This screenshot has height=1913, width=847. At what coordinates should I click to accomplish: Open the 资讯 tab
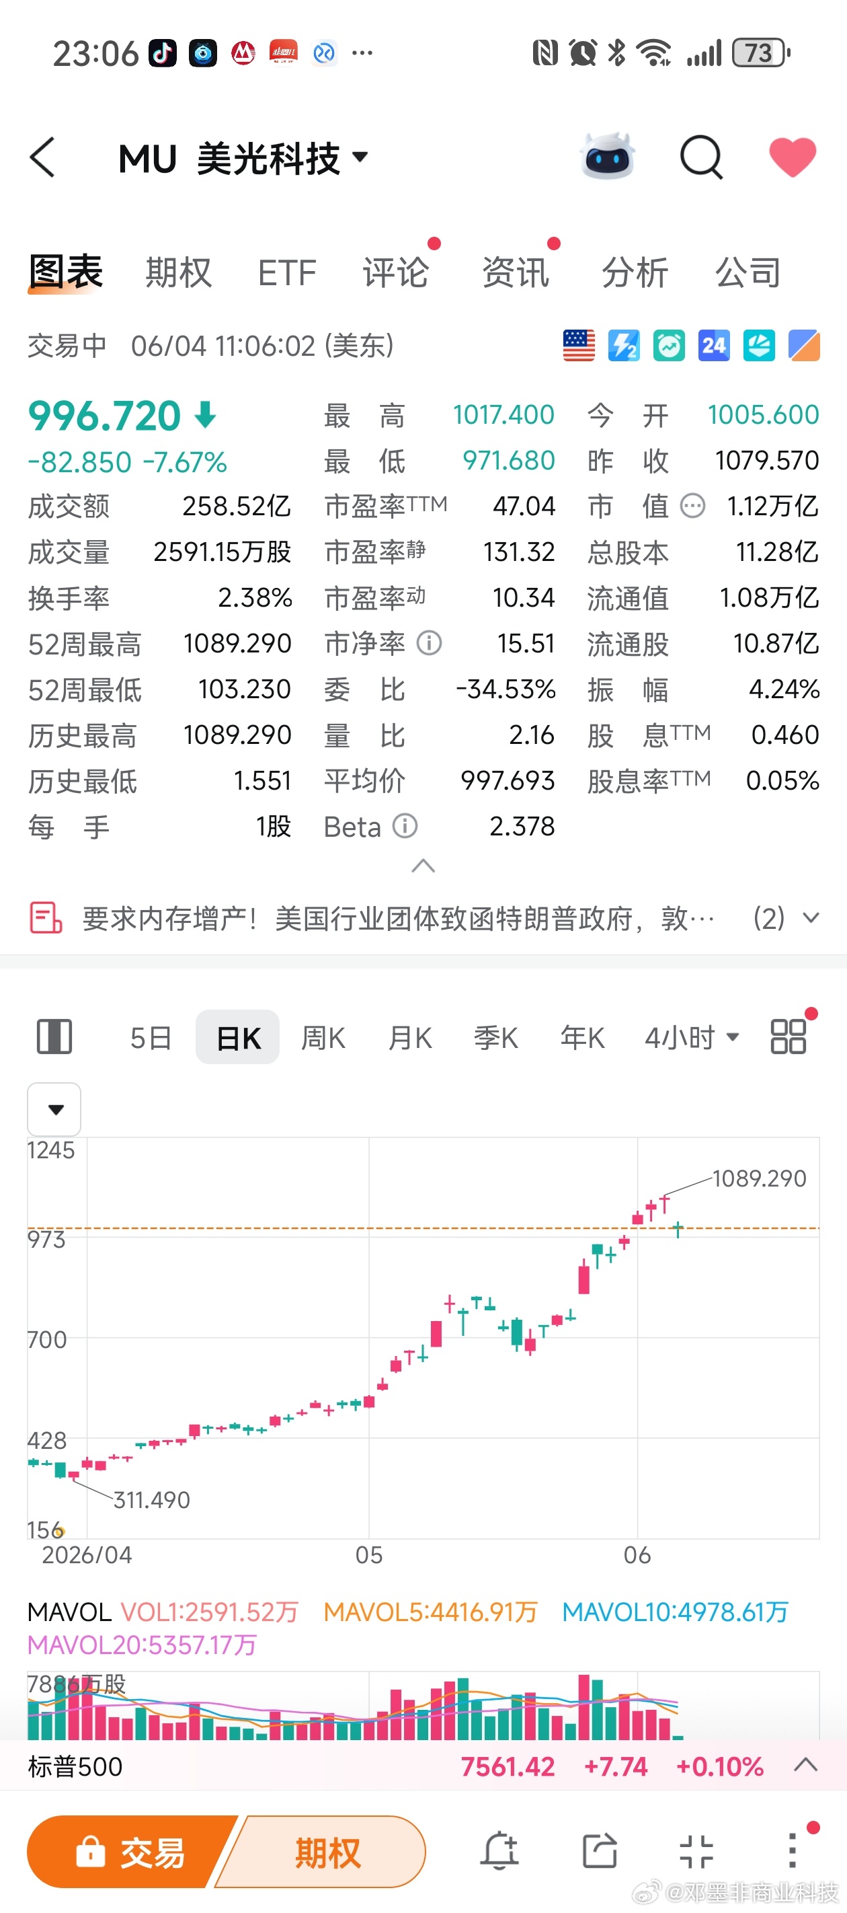click(x=515, y=272)
